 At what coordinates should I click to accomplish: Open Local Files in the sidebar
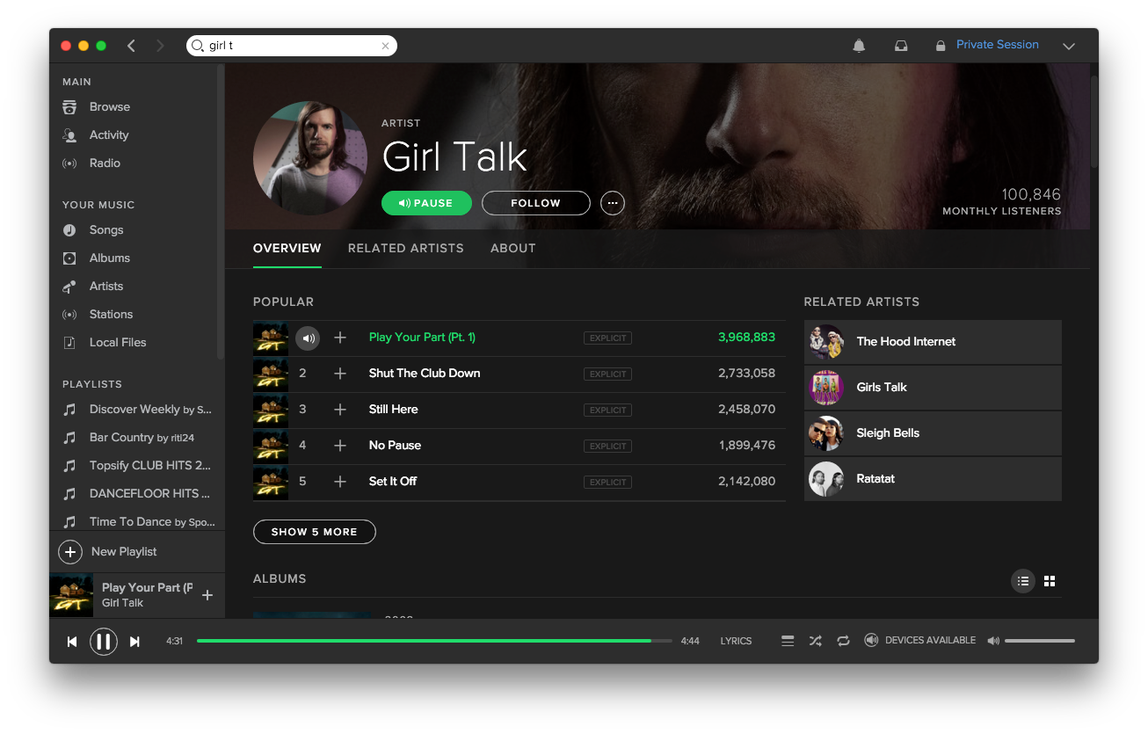pyautogui.click(x=118, y=343)
